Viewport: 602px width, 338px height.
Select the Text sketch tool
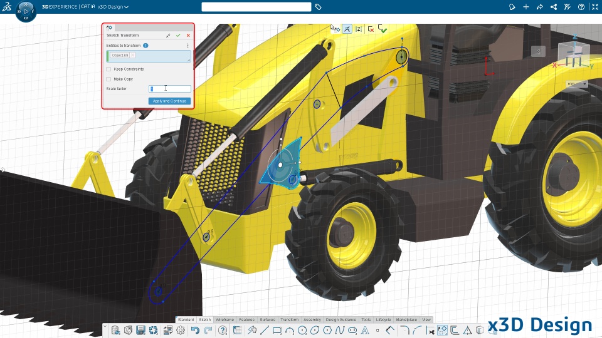[x=365, y=330]
